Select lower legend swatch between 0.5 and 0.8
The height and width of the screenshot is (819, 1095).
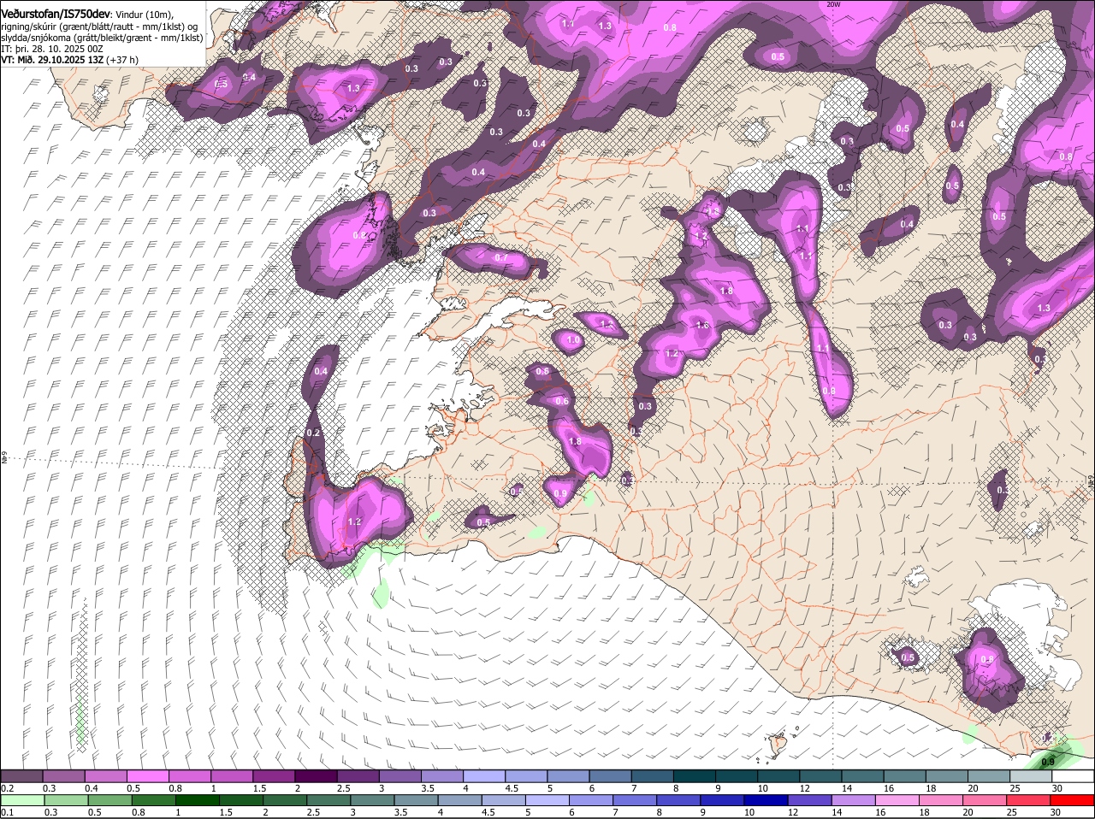pyautogui.click(x=110, y=800)
